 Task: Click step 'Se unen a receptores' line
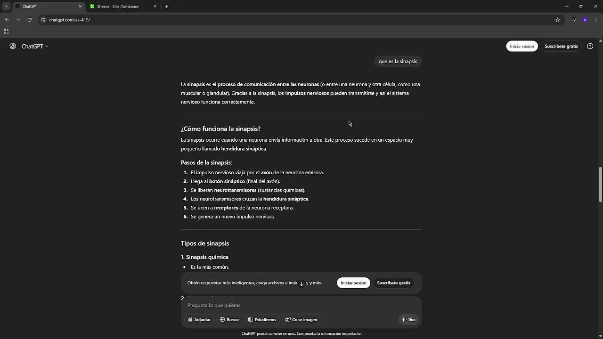[x=242, y=208]
